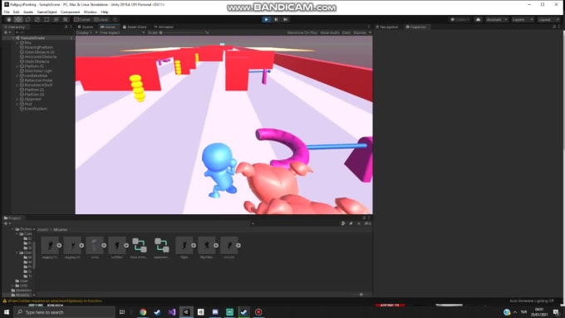Image resolution: width=565 pixels, height=318 pixels.
Task: Open the GameObject menu
Action: tap(47, 12)
